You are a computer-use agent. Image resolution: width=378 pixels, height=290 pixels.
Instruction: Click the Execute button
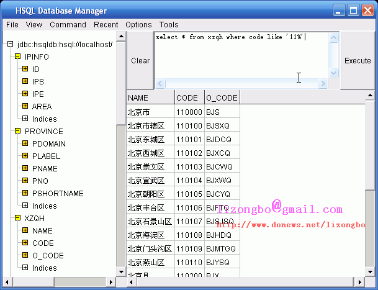358,61
